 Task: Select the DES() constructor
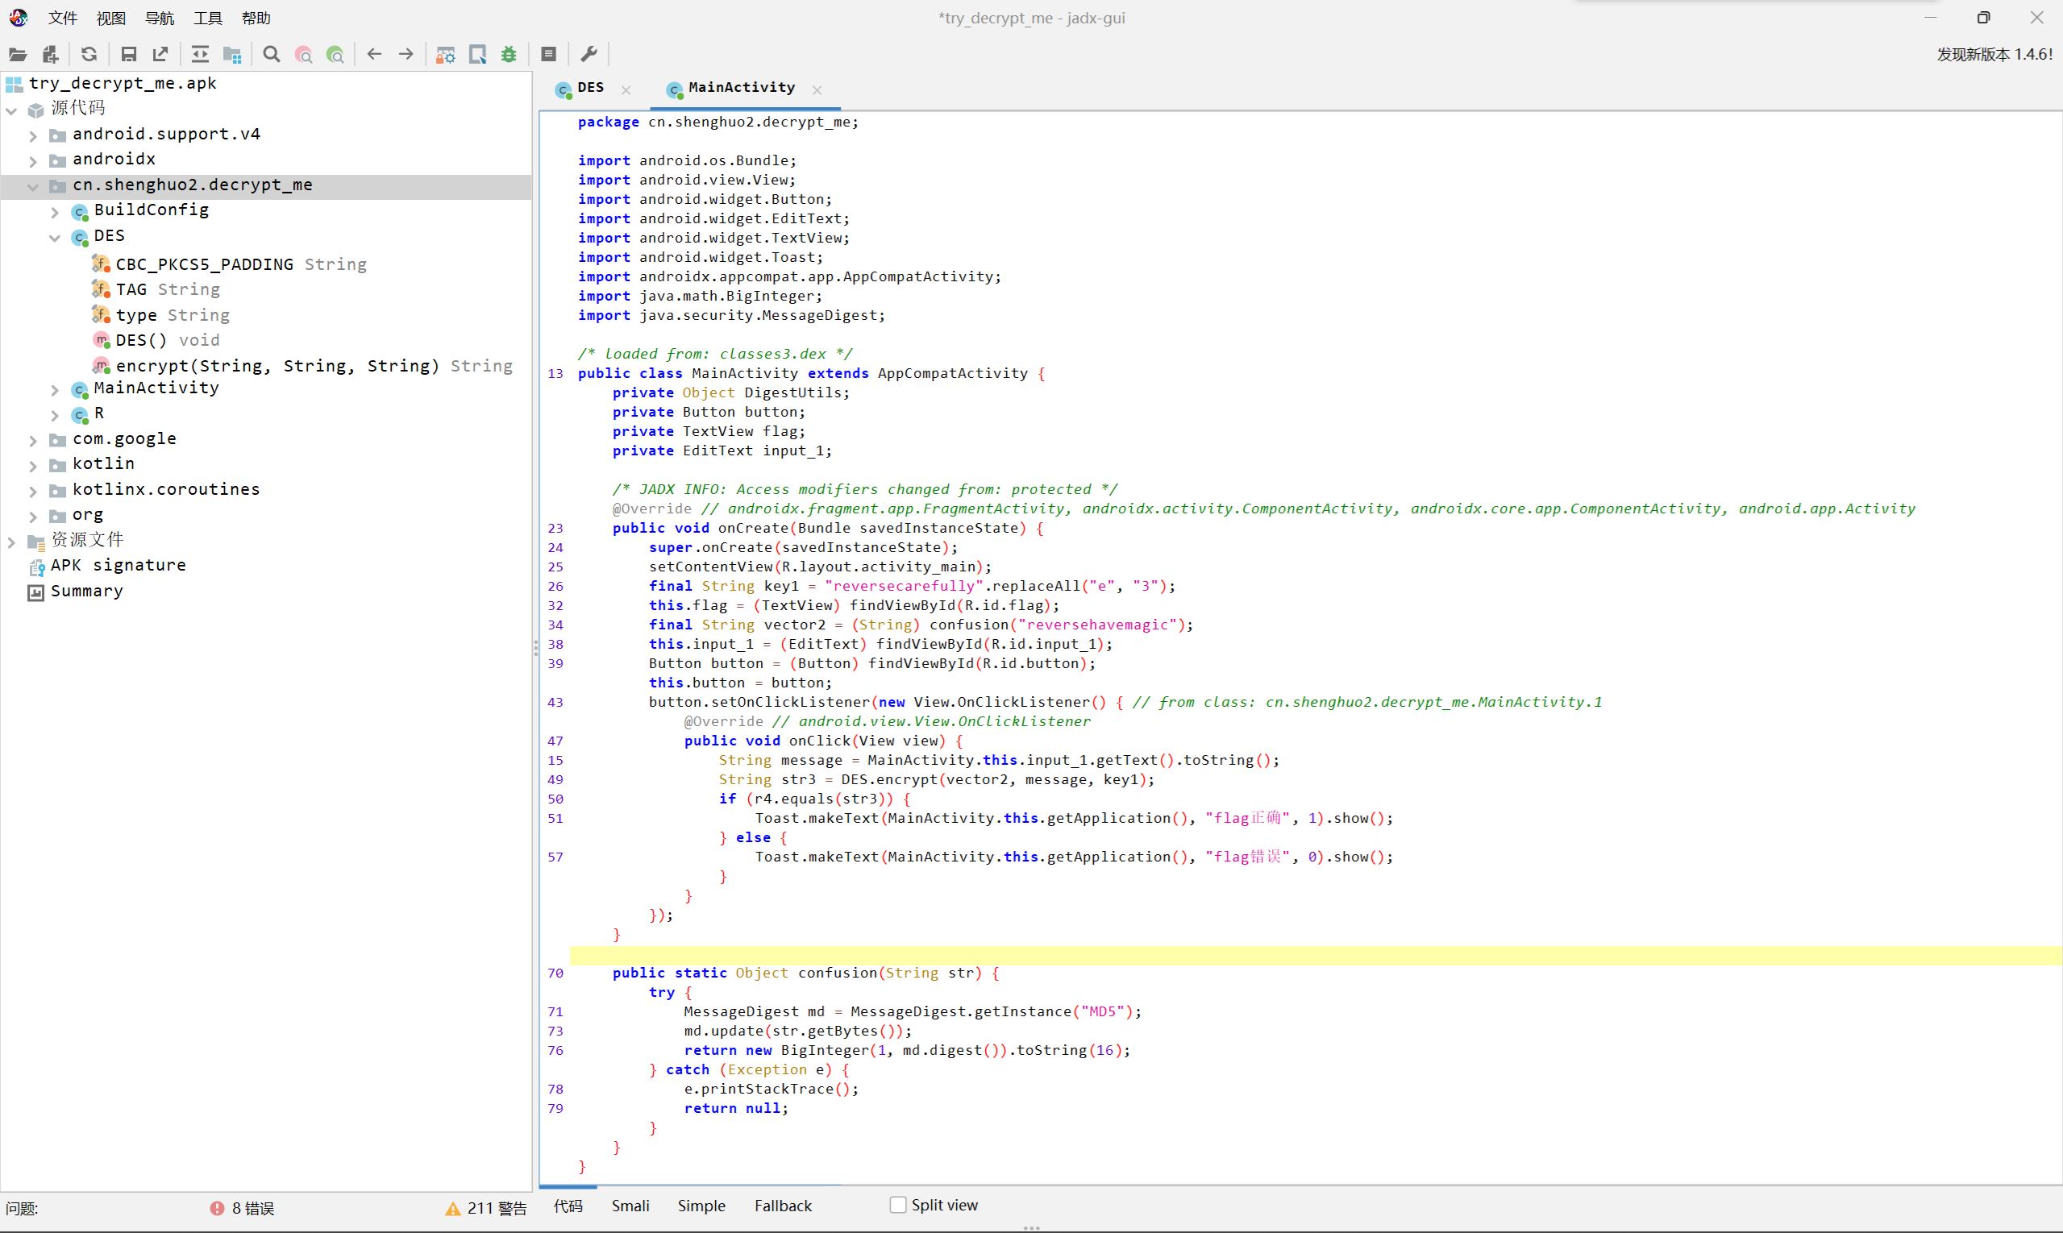tap(167, 340)
